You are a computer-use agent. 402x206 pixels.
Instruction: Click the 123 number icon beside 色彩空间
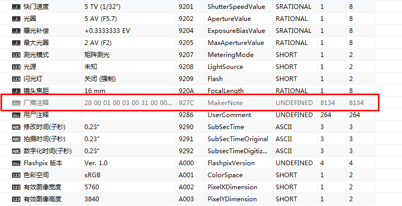click(16, 175)
